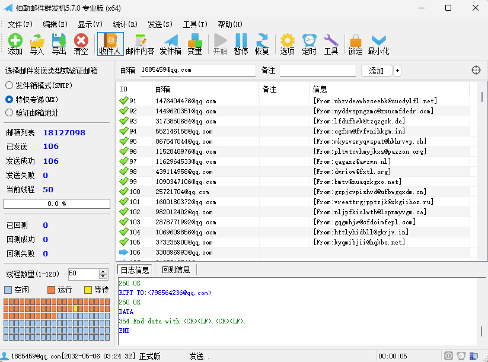The image size is (488, 362).
Task: Click the 邮箱 input field
Action: click(x=197, y=70)
